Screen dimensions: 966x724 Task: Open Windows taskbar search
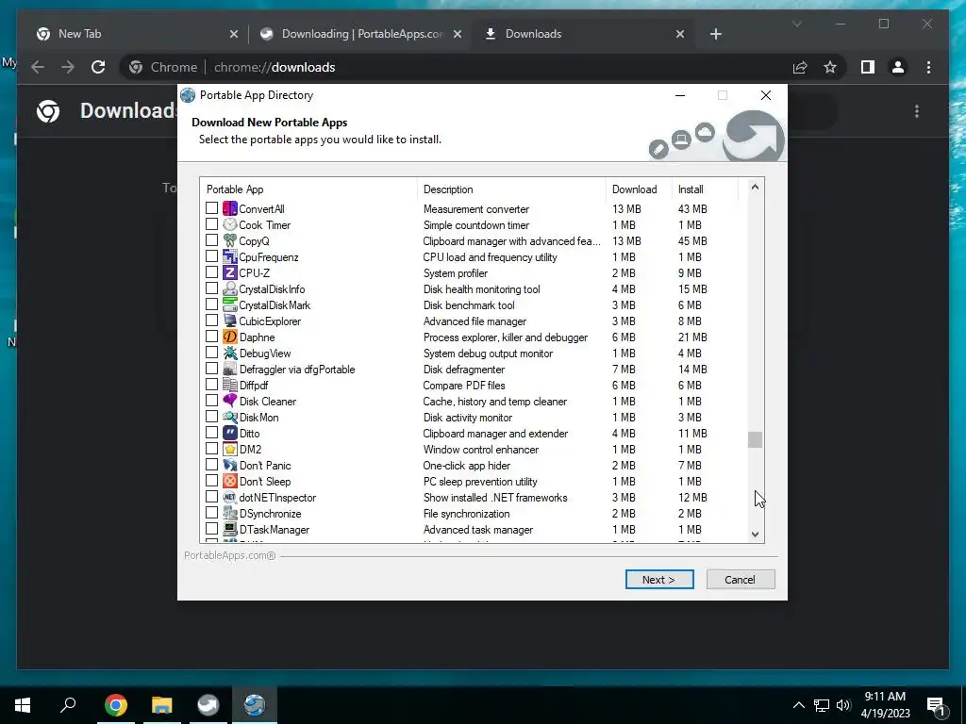click(x=68, y=705)
